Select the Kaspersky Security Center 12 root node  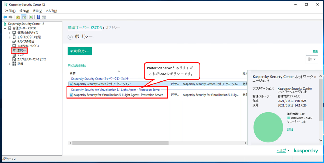(x=26, y=24)
